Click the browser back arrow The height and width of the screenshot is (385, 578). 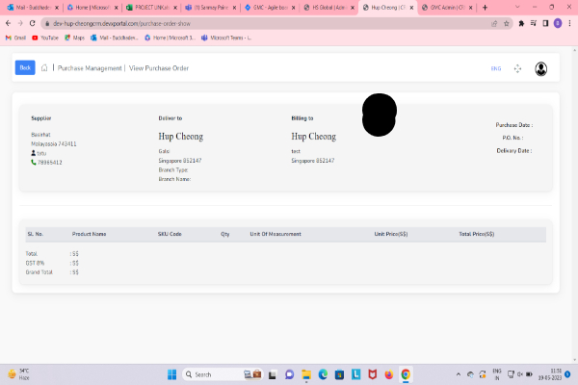tap(8, 22)
